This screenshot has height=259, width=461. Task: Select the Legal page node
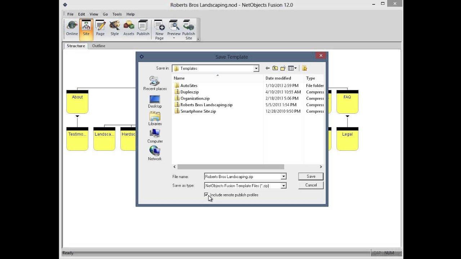tap(347, 139)
